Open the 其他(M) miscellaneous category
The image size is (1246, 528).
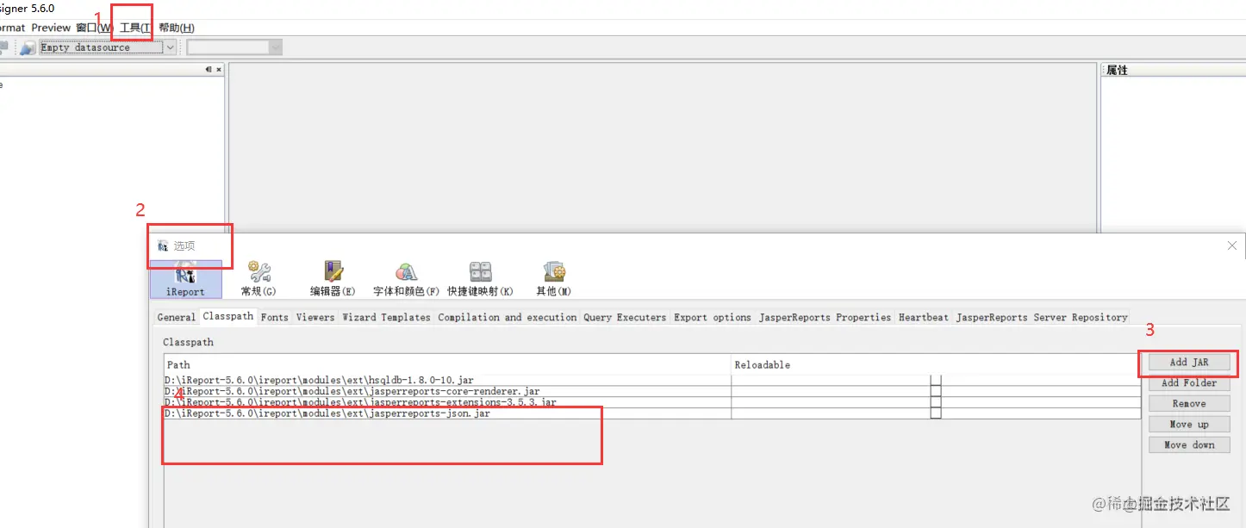pyautogui.click(x=554, y=280)
